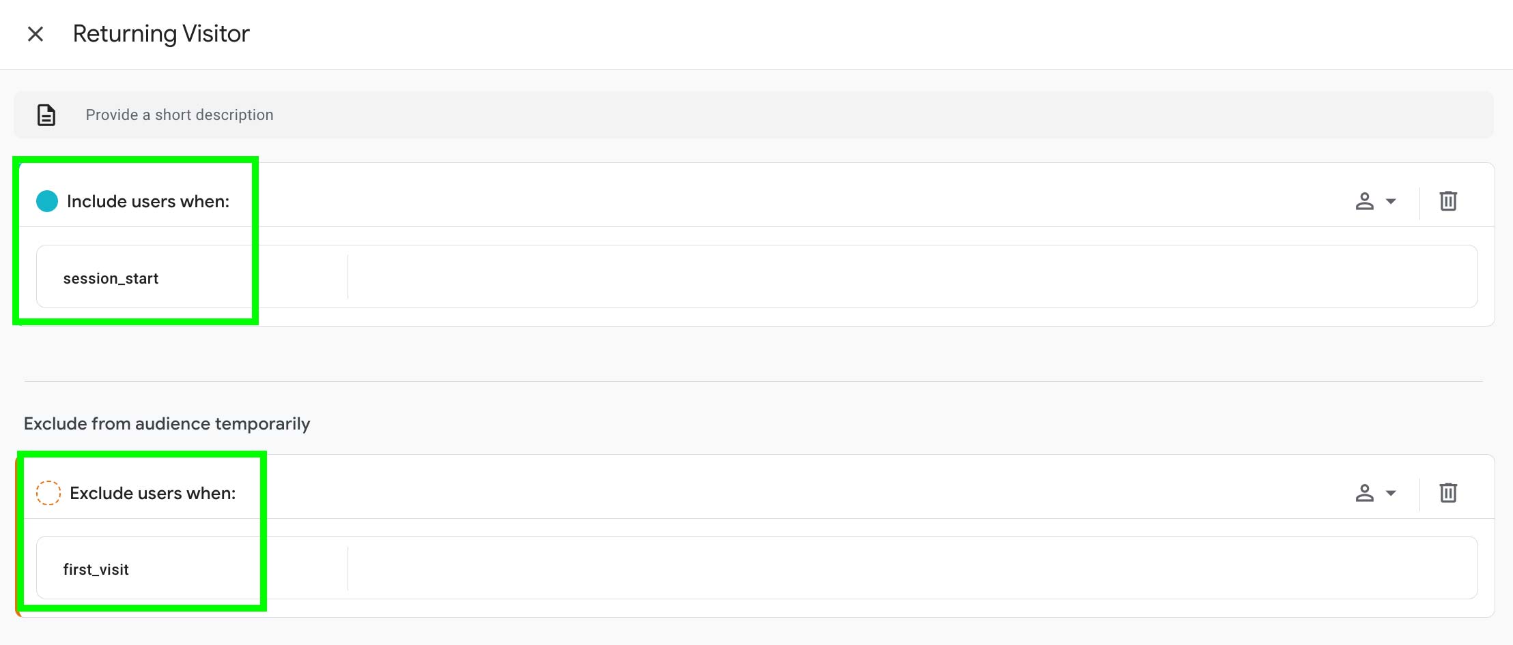Click the dashed circle next to Exclude users when

pos(48,492)
